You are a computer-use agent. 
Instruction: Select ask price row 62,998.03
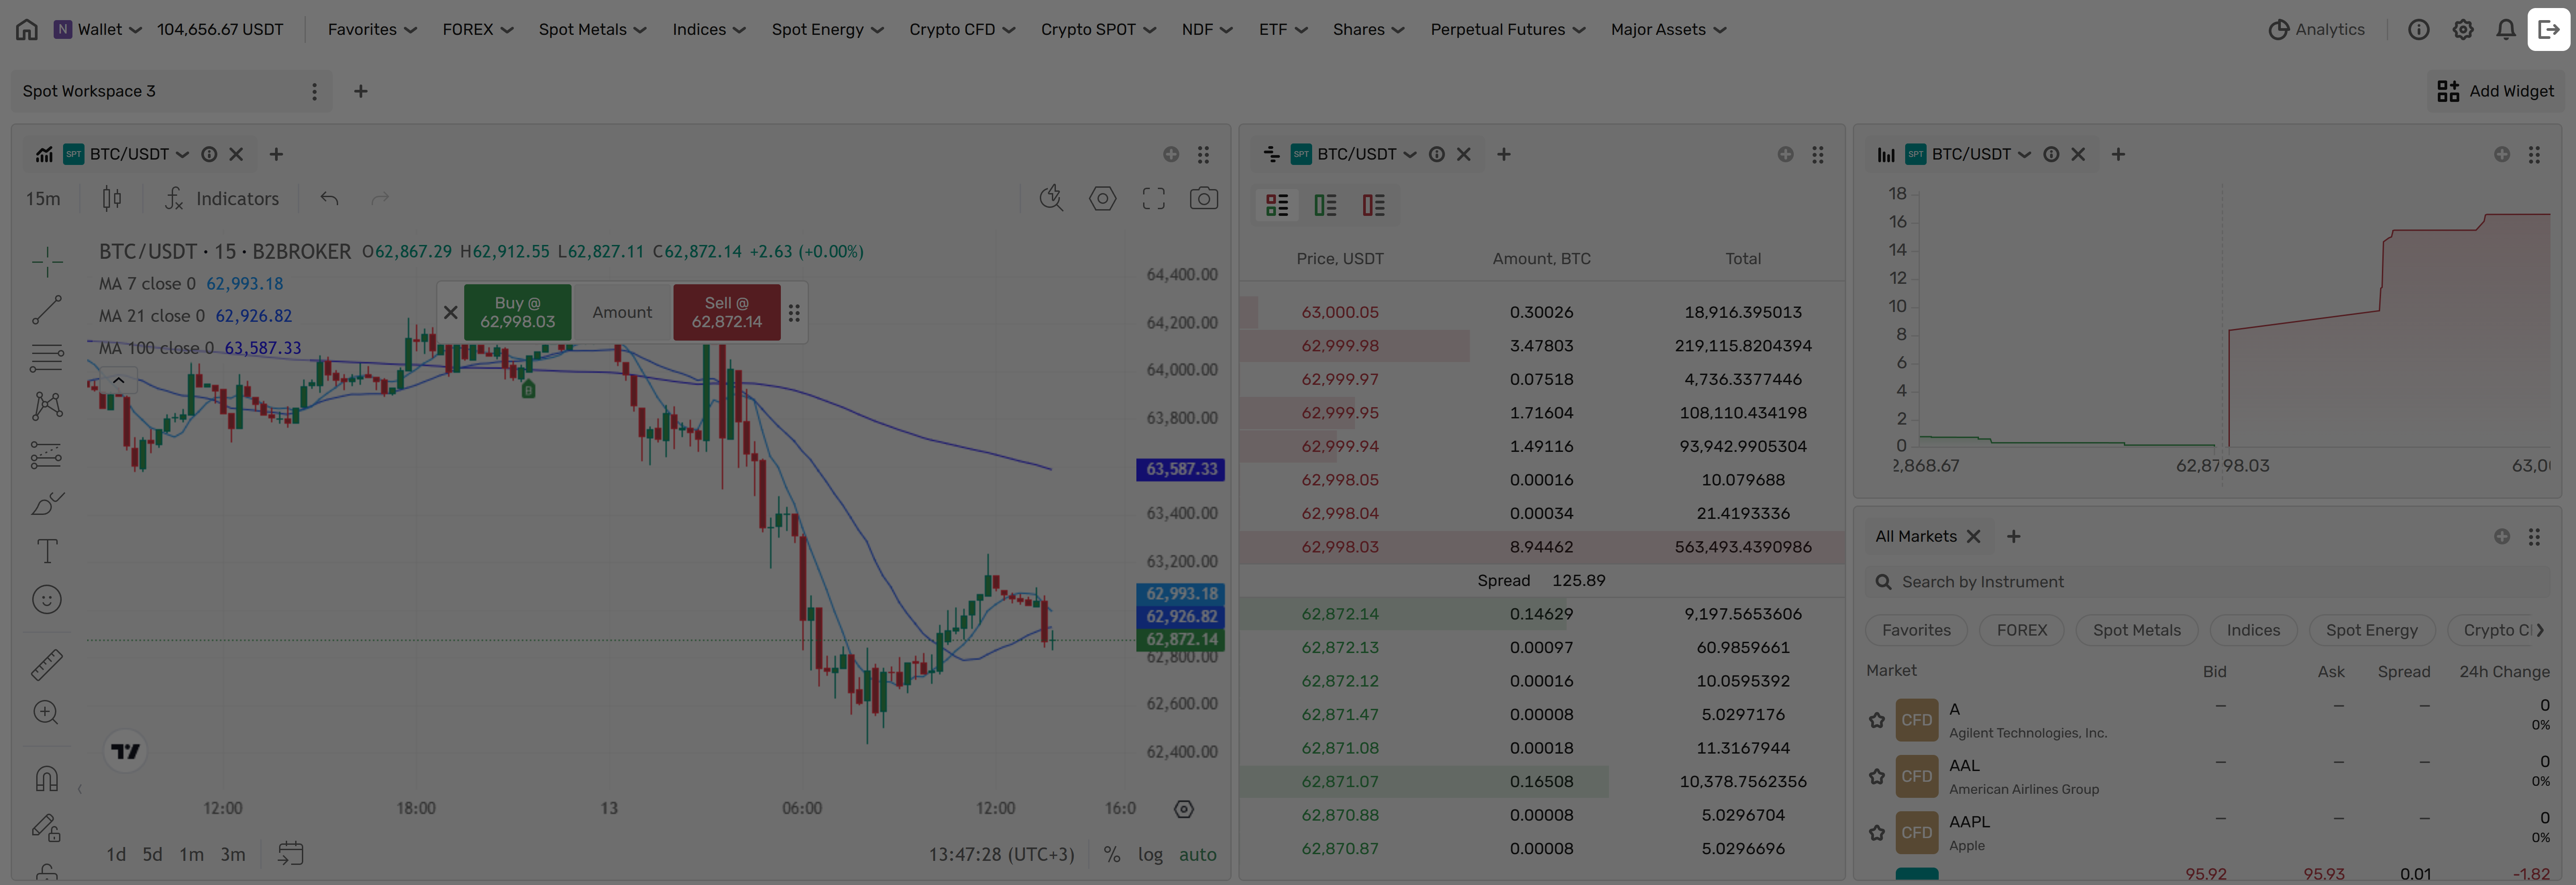1542,548
